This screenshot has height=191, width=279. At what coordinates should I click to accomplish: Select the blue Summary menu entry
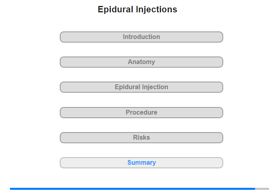coord(141,163)
